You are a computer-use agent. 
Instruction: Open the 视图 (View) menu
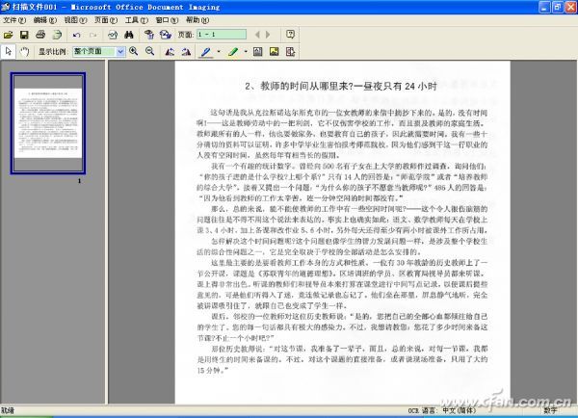[x=75, y=20]
